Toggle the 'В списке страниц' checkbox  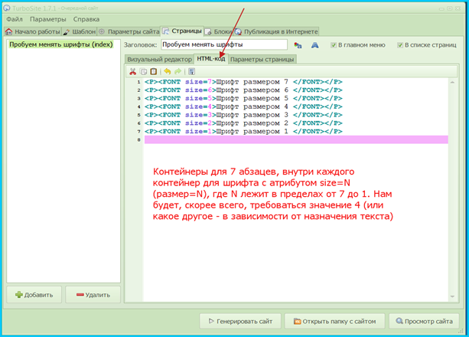click(400, 45)
